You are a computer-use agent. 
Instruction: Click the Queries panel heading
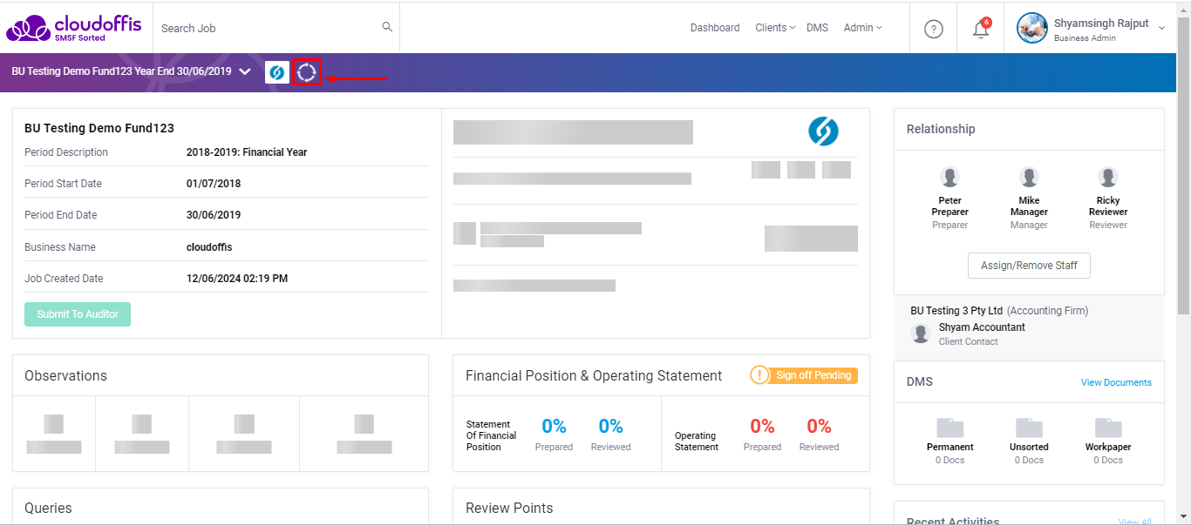coord(48,509)
